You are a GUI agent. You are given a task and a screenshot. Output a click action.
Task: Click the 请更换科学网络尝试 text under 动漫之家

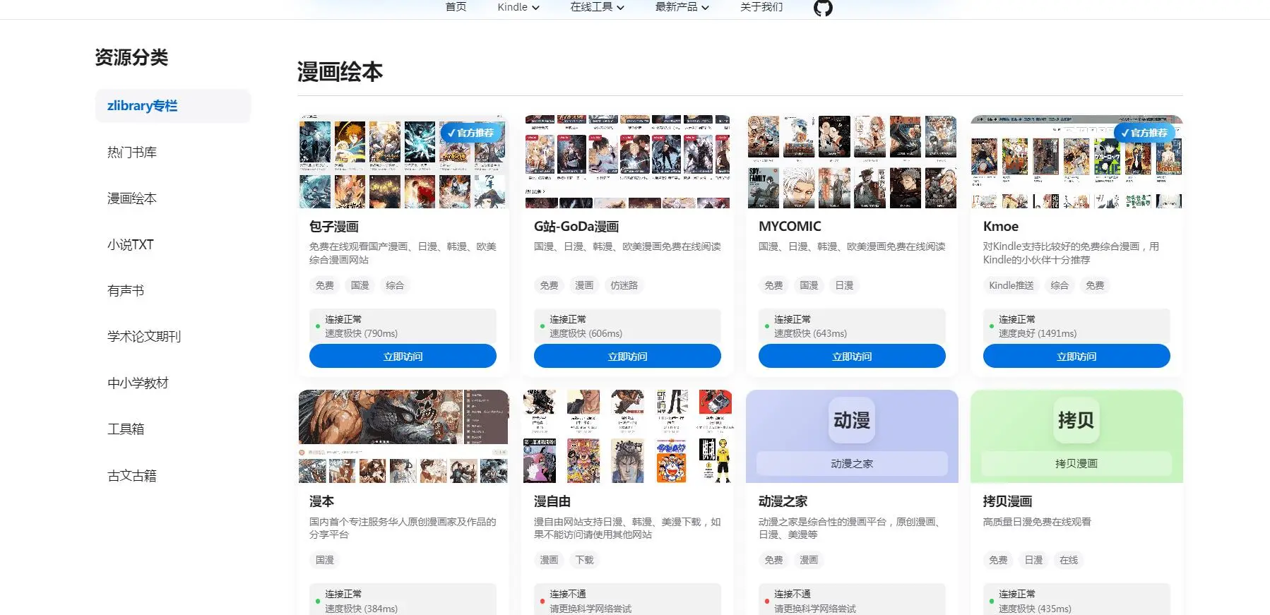point(815,609)
